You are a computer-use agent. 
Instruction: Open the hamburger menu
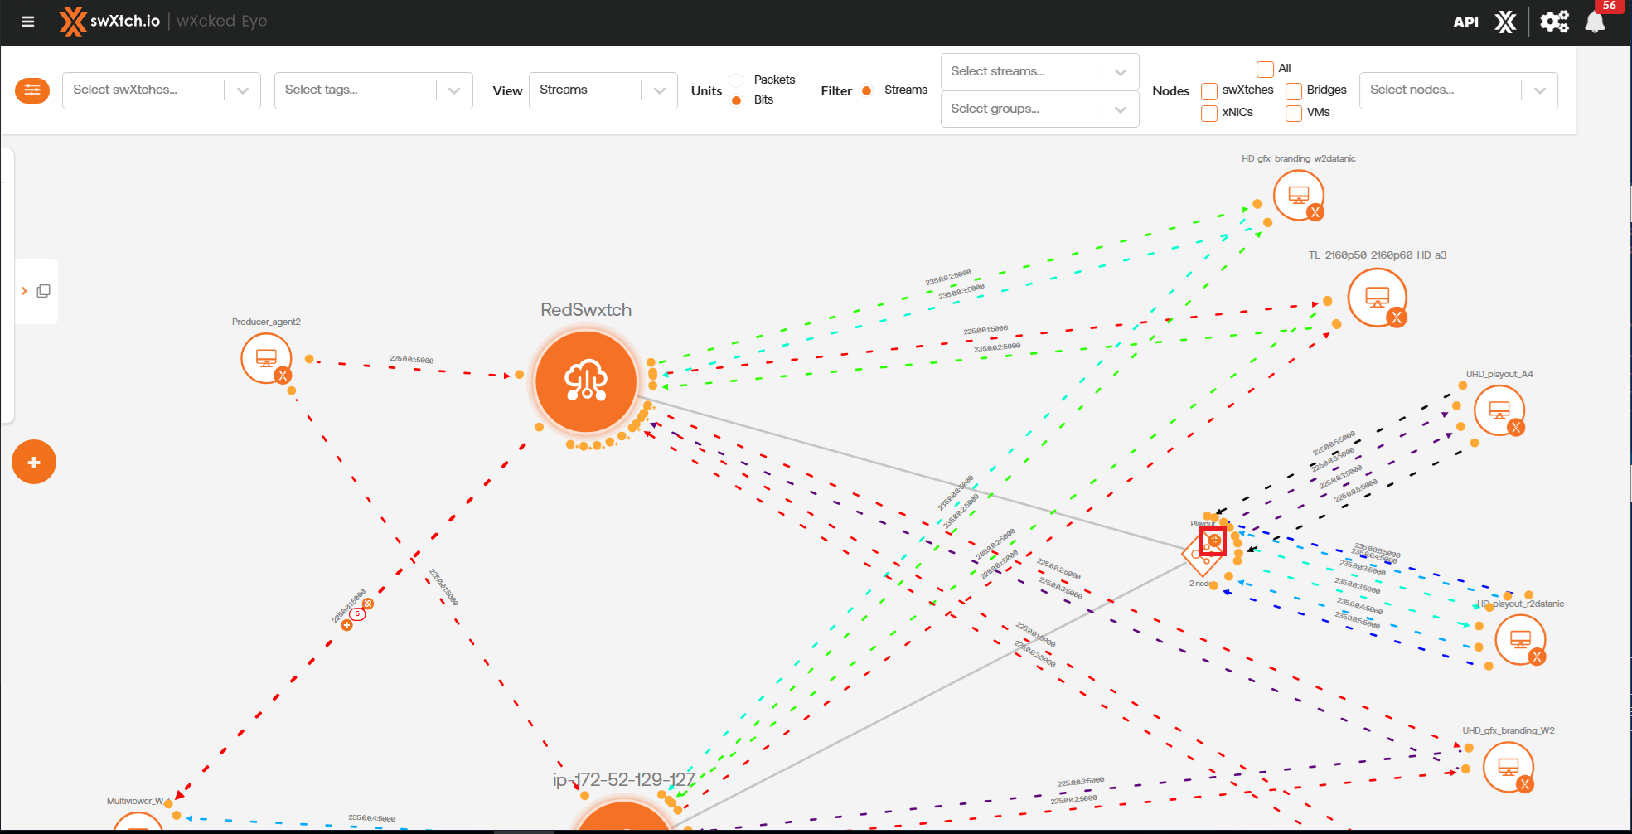point(28,22)
